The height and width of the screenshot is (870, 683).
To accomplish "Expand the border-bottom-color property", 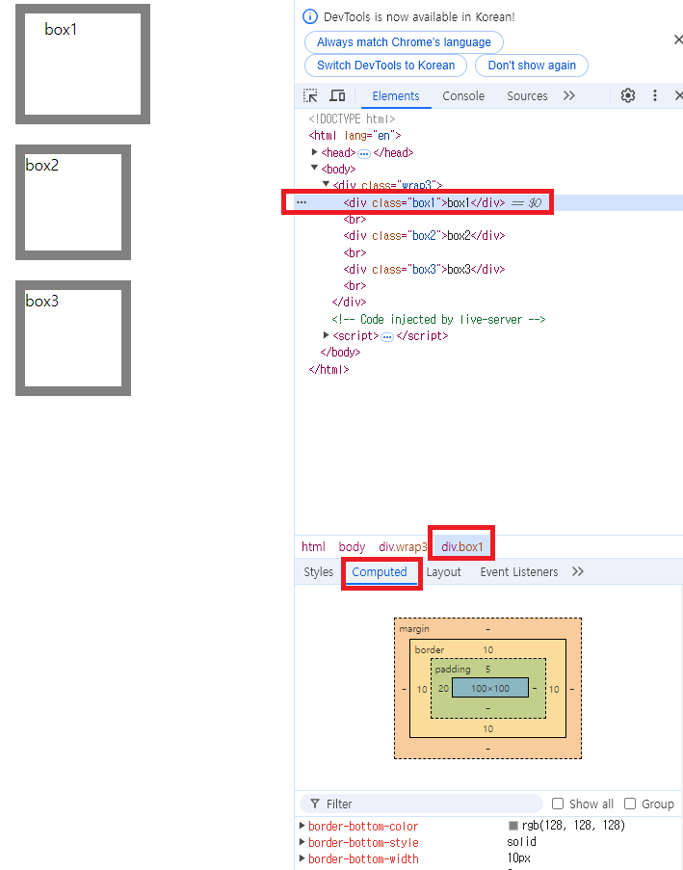I will pos(302,826).
